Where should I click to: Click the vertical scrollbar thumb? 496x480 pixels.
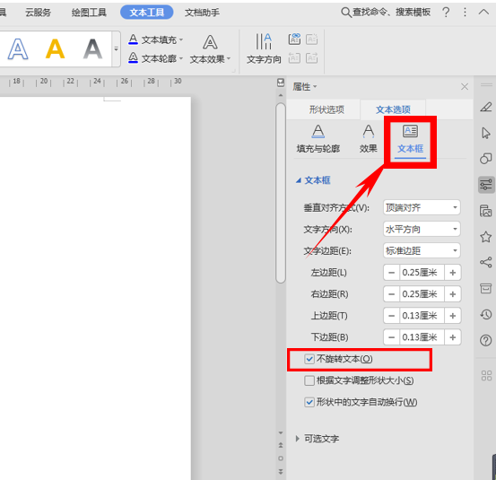tap(281, 193)
